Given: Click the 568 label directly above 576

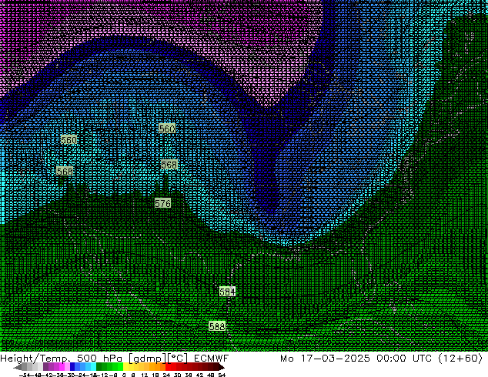Looking at the screenshot, I should 169,165.
